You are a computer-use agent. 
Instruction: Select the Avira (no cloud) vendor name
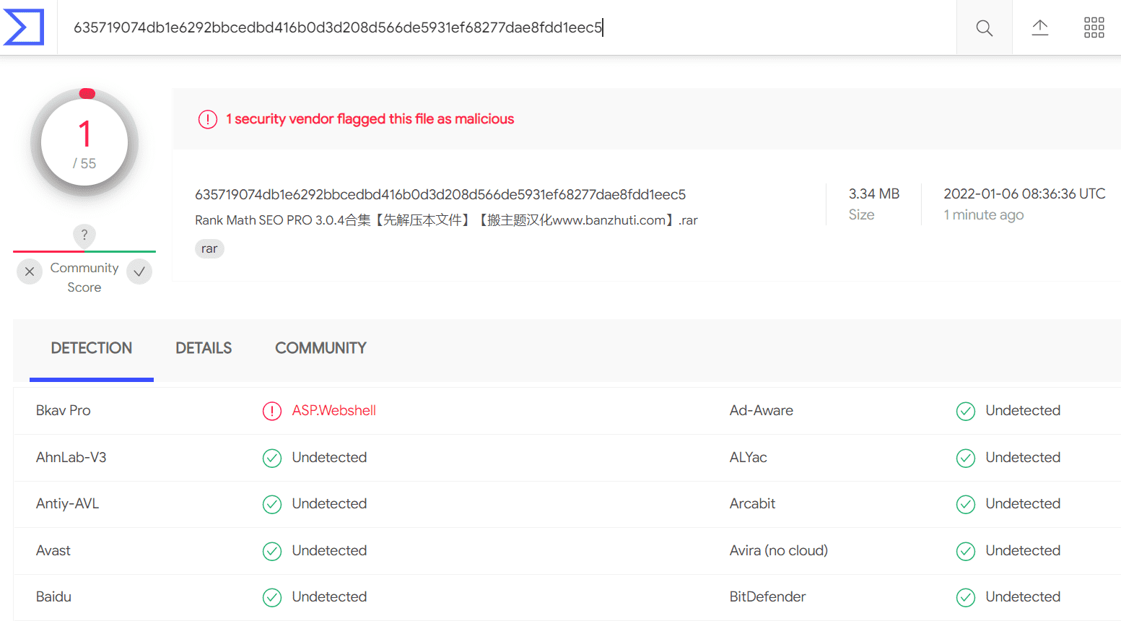click(x=779, y=550)
